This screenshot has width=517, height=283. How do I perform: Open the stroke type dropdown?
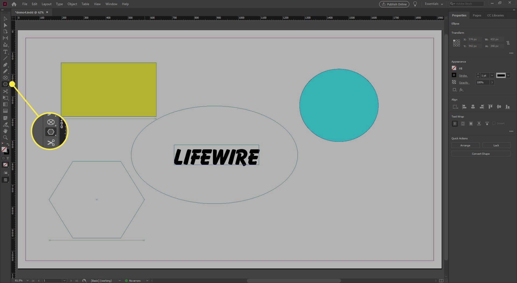click(508, 75)
